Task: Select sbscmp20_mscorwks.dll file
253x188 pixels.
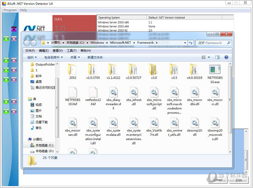Action: tap(215, 129)
